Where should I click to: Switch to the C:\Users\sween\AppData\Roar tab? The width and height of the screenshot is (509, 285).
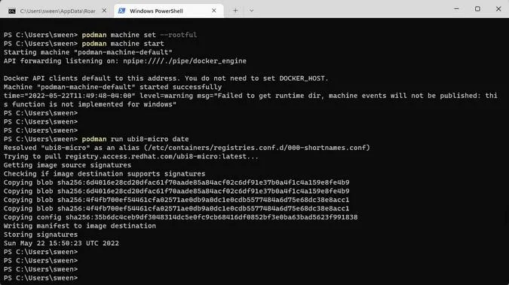click(x=57, y=11)
